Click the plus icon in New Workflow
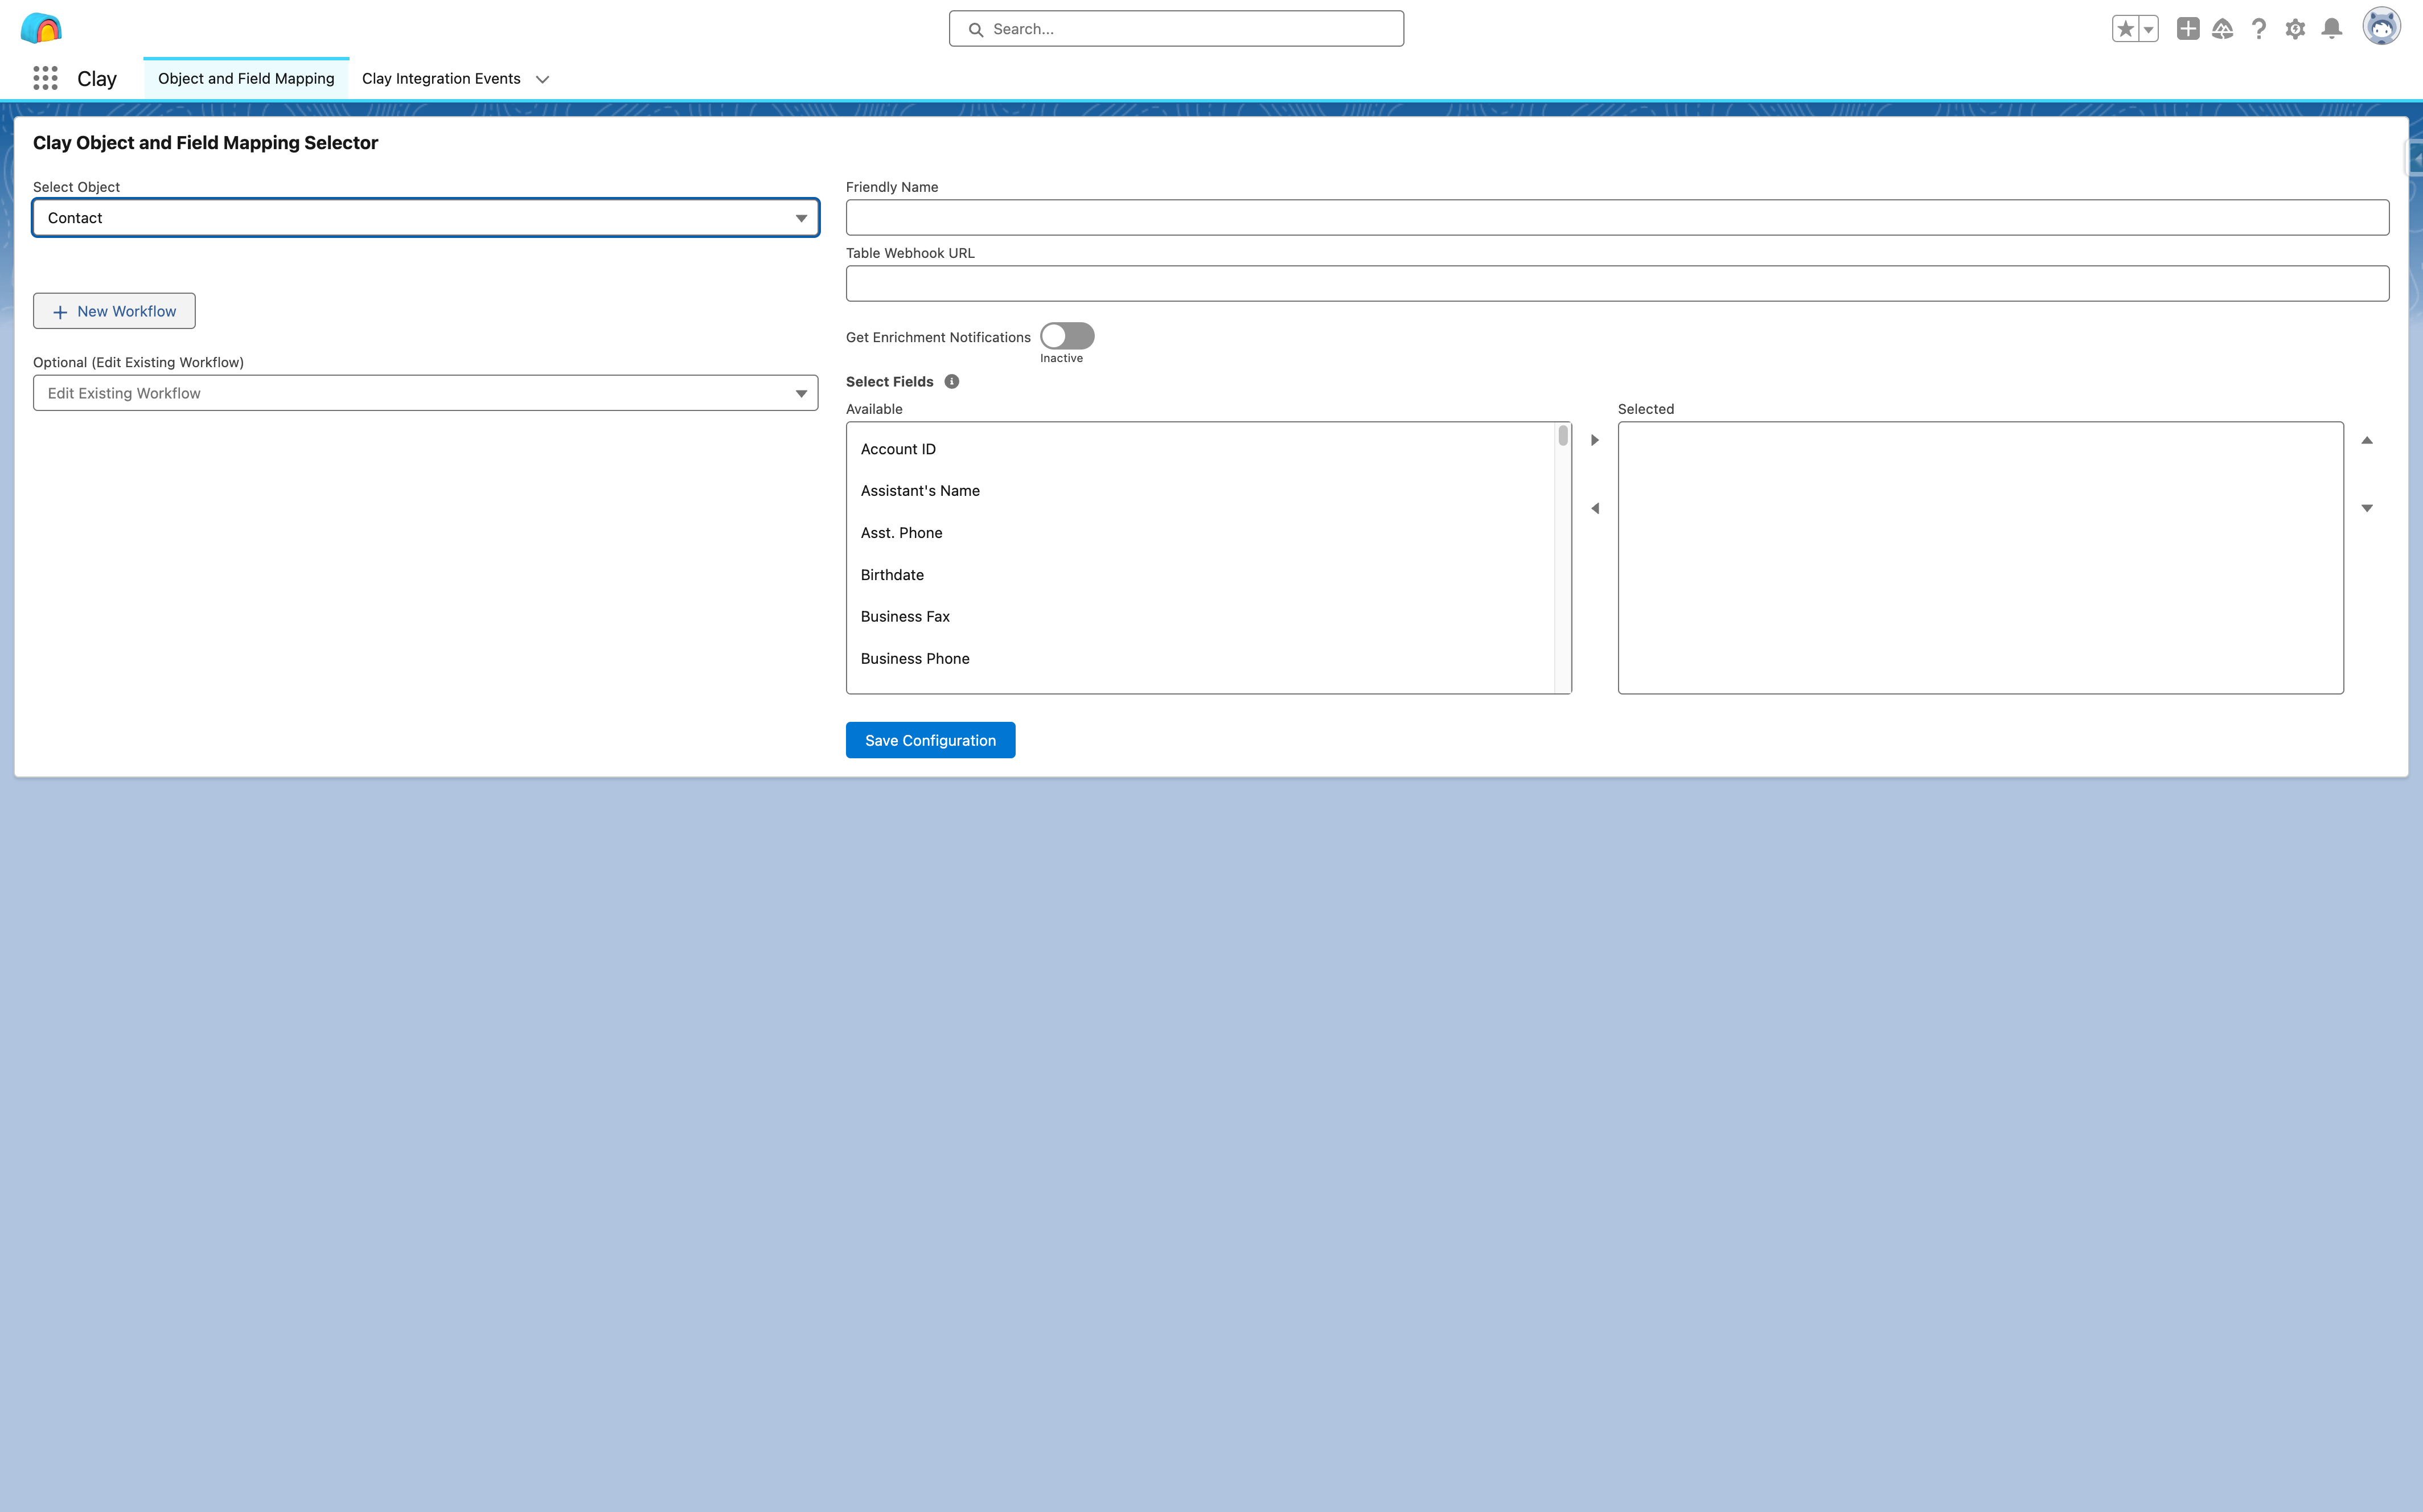The height and width of the screenshot is (1512, 2423). pyautogui.click(x=60, y=312)
